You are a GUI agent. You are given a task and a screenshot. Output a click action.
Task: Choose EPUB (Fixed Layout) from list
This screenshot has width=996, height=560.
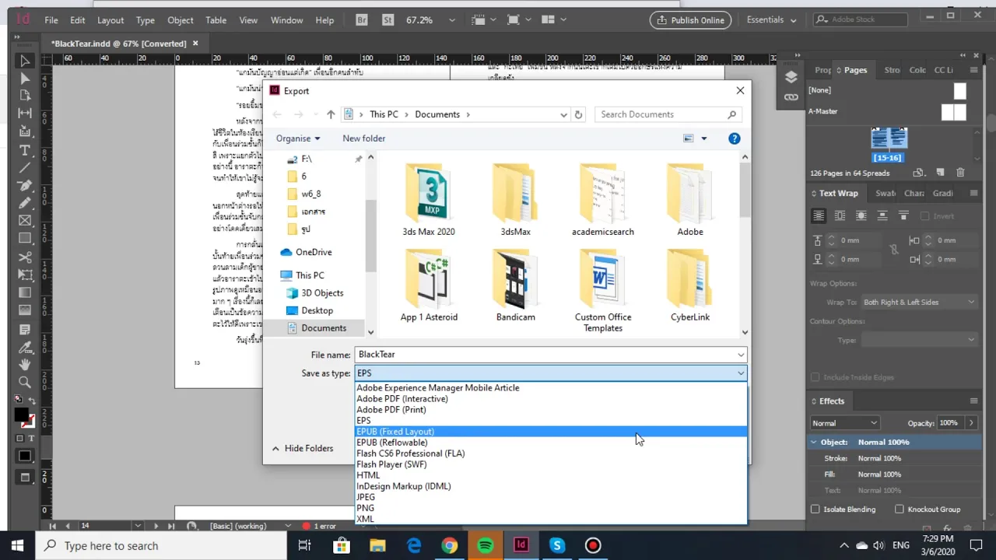(x=551, y=432)
